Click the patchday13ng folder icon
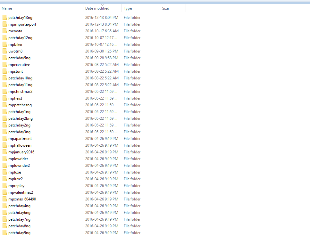This screenshot has width=310, height=244. [x=4, y=18]
